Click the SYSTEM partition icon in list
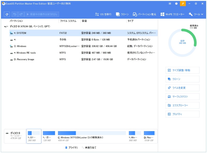This screenshot has width=207, height=153. (x=11, y=33)
